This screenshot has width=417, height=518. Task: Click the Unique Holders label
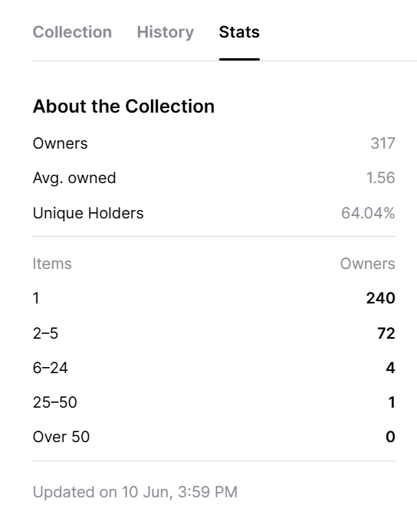88,213
